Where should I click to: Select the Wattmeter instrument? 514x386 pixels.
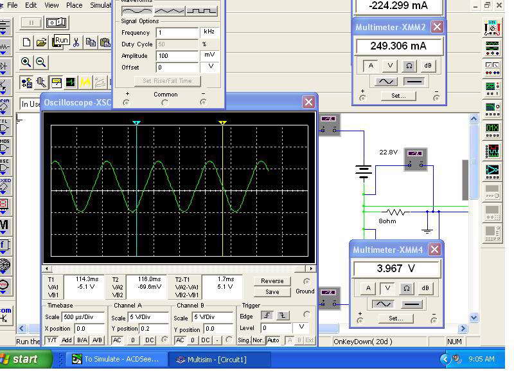[492, 69]
